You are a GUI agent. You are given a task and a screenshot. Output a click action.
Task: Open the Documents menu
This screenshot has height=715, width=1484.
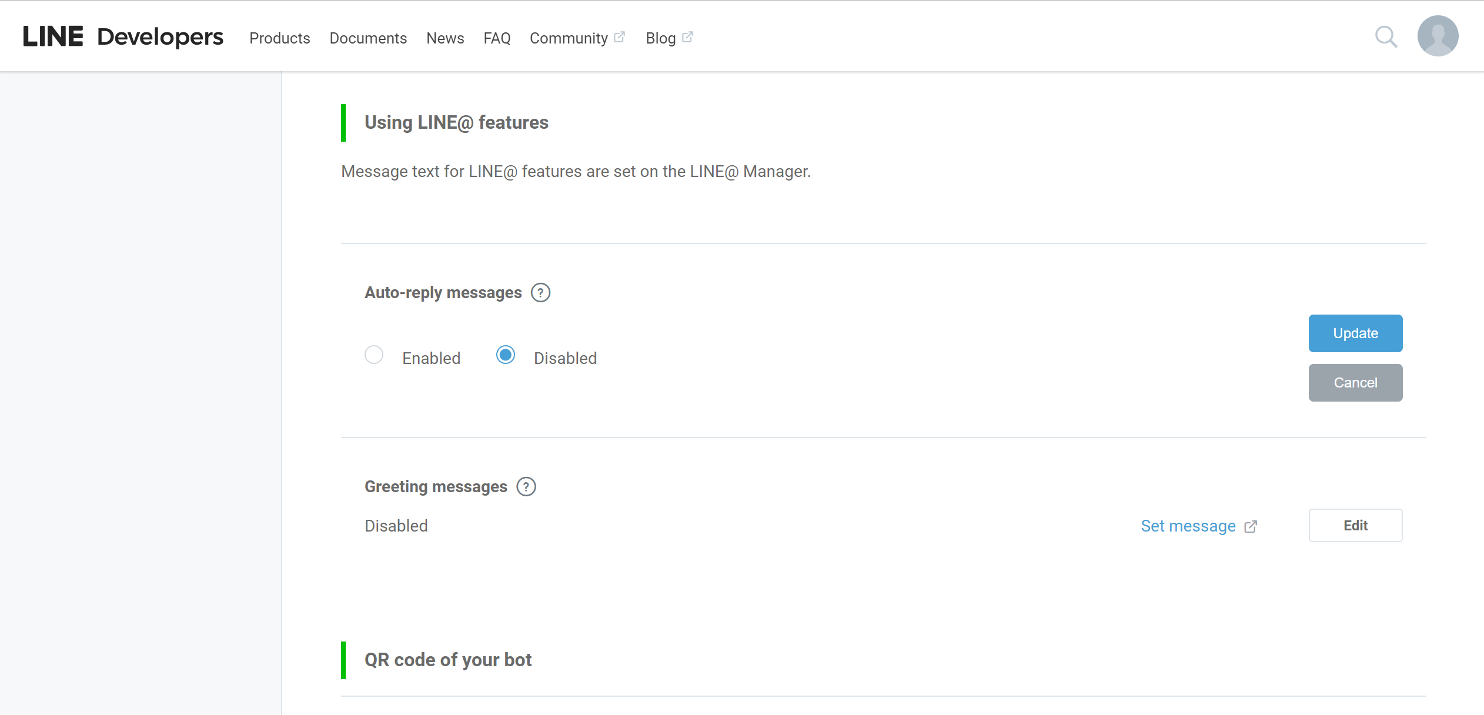368,38
